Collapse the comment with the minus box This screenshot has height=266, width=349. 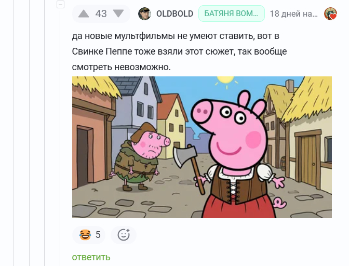pyautogui.click(x=60, y=4)
